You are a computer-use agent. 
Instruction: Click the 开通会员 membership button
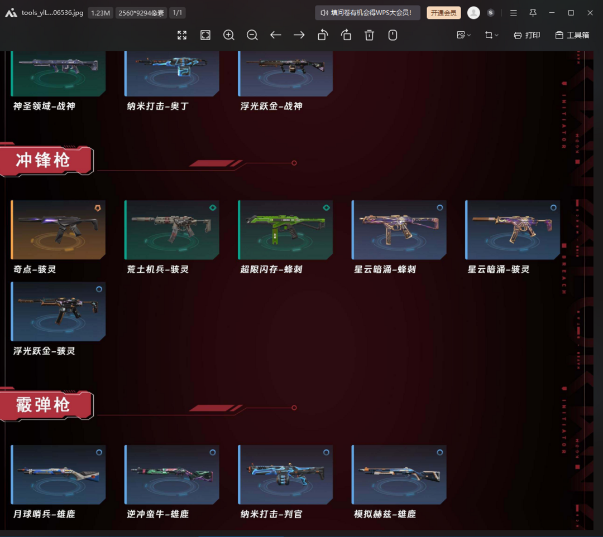[x=443, y=13]
